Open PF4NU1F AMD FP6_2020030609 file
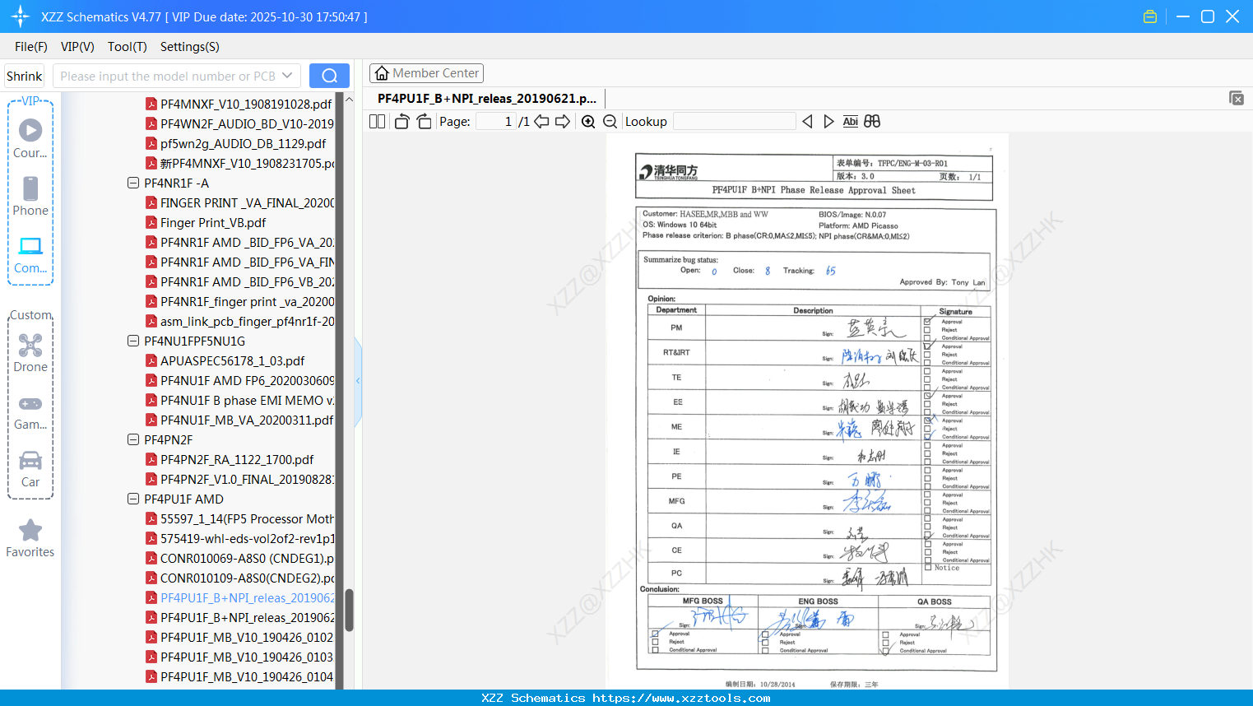This screenshot has width=1253, height=706. point(239,380)
